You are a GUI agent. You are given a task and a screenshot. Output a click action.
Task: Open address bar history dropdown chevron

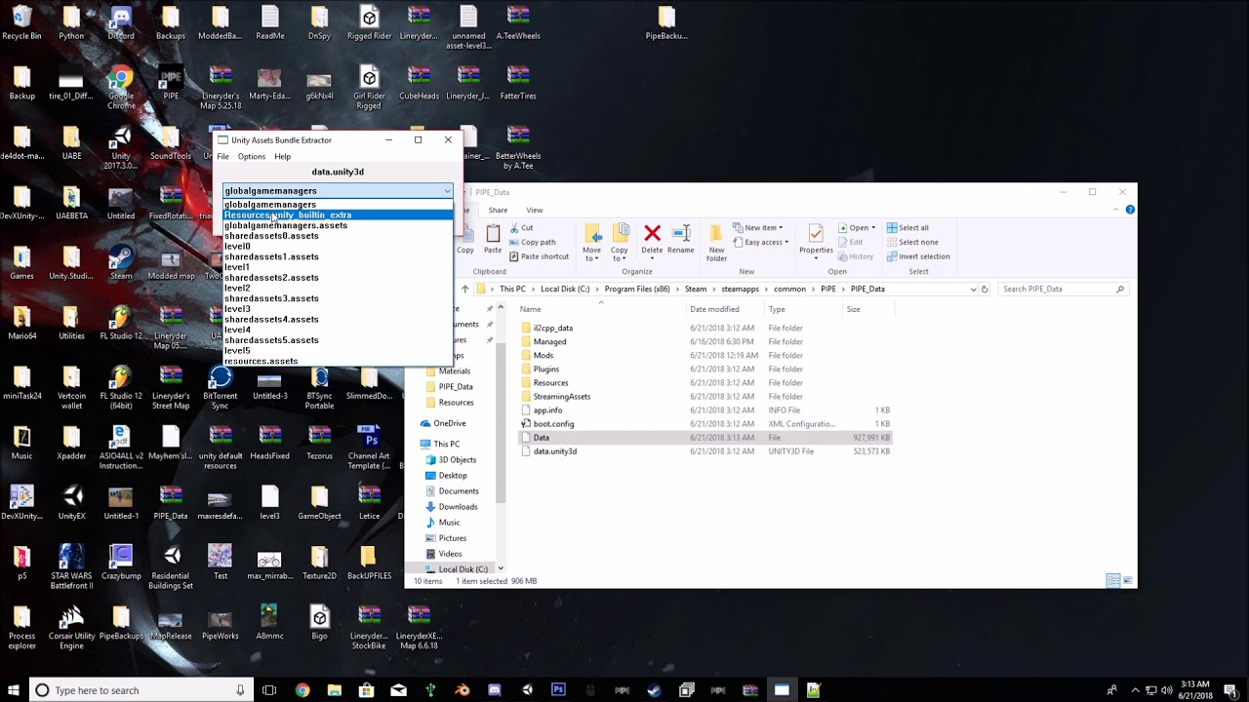(973, 289)
